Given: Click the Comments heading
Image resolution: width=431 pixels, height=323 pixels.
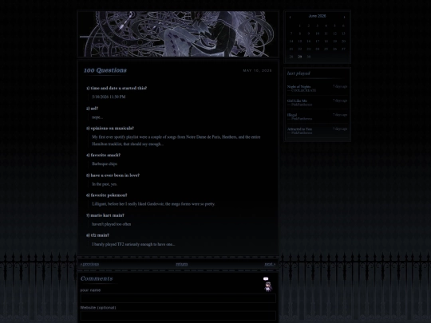Looking at the screenshot, I should 97,278.
